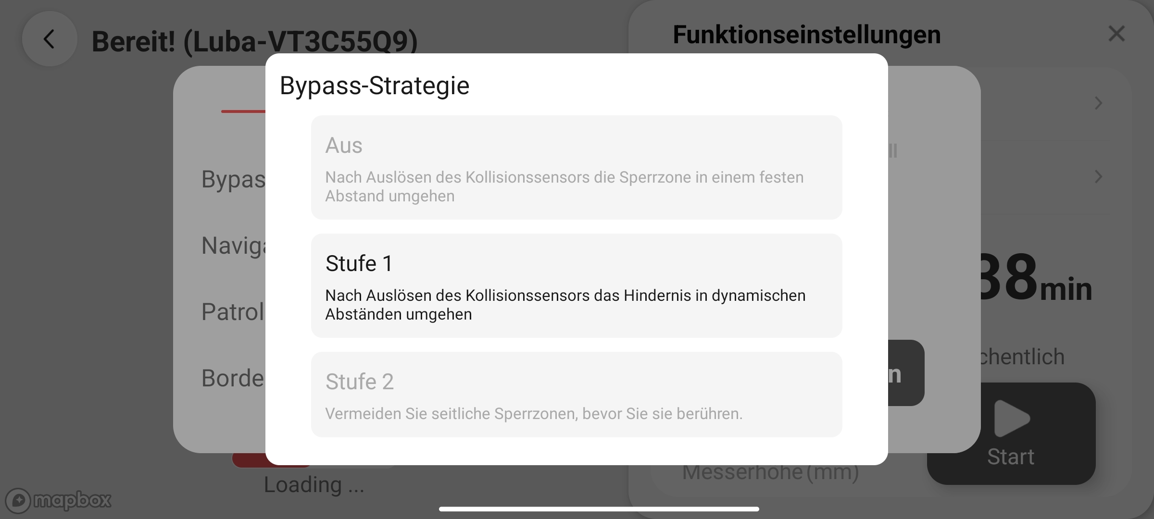Tap the back arrow button
This screenshot has width=1154, height=519.
[50, 39]
